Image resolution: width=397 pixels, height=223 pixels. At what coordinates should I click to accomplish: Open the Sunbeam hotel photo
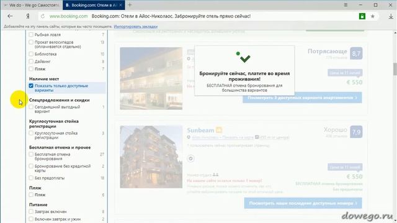click(151, 157)
